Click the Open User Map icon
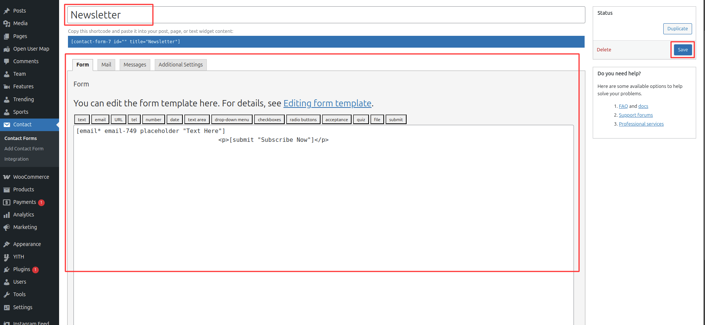This screenshot has width=705, height=325. tap(7, 49)
